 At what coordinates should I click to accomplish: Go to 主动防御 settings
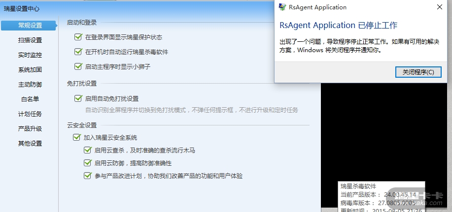[30, 85]
